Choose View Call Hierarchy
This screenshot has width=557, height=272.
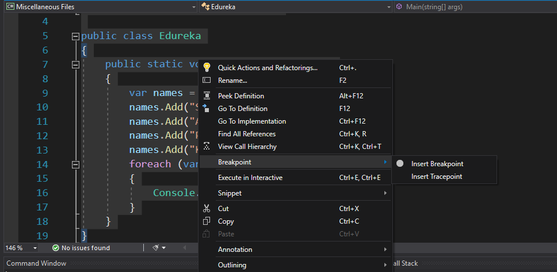[296, 146]
